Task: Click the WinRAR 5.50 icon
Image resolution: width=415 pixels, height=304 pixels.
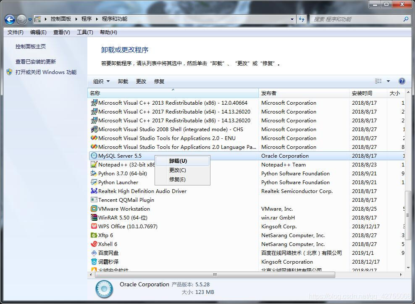Action: (x=94, y=218)
